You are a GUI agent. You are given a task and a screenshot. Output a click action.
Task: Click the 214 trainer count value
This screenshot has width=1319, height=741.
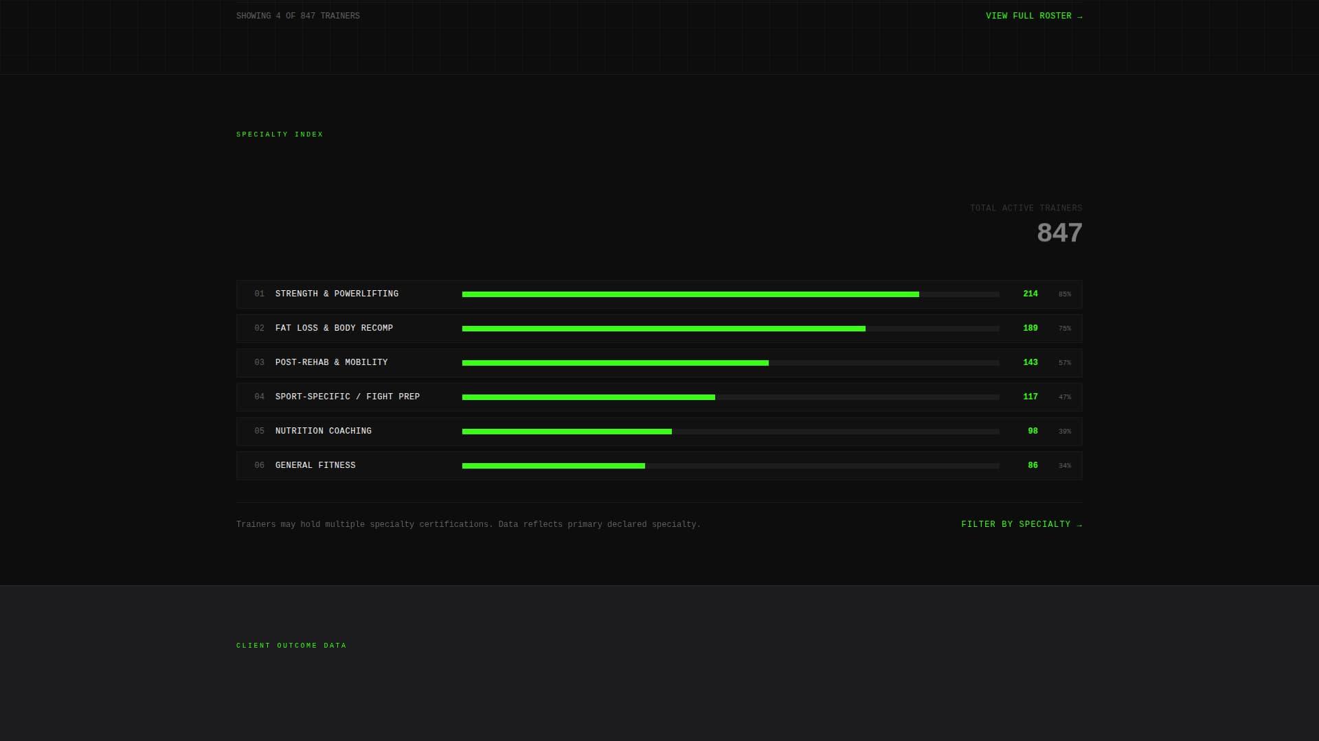pos(1030,294)
